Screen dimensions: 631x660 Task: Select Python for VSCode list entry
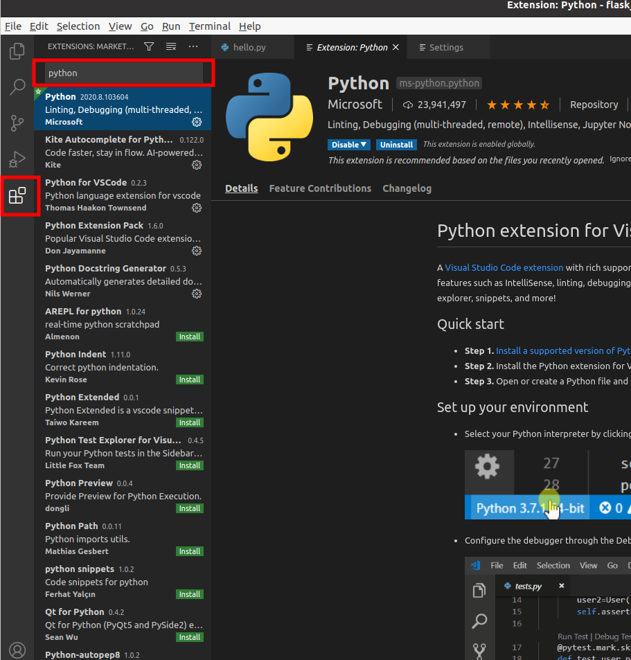click(123, 195)
